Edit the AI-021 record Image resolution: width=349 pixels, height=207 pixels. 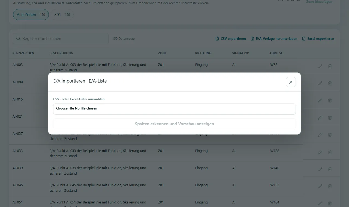(x=320, y=118)
